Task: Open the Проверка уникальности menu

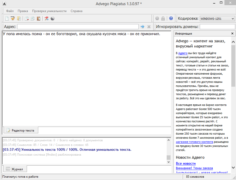Action: [x=49, y=11]
